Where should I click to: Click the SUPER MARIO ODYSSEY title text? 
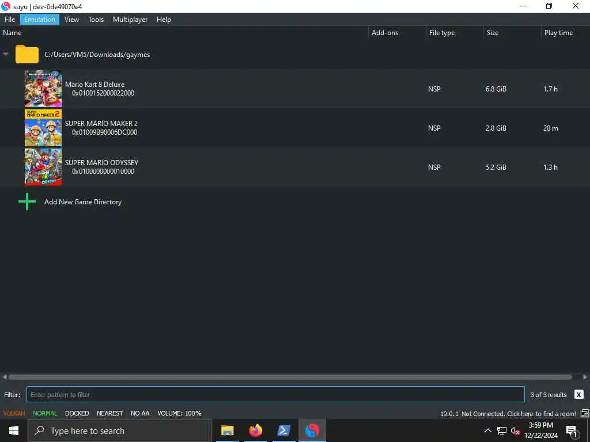(101, 163)
